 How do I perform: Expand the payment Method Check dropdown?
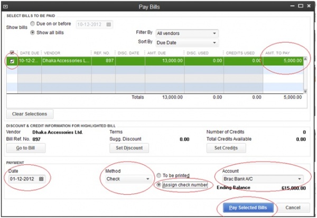coord(128,179)
